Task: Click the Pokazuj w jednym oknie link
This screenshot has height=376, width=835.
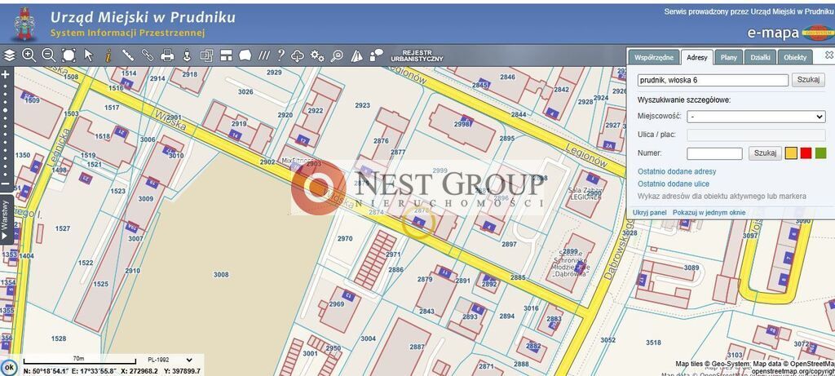Action: pyautogui.click(x=709, y=213)
